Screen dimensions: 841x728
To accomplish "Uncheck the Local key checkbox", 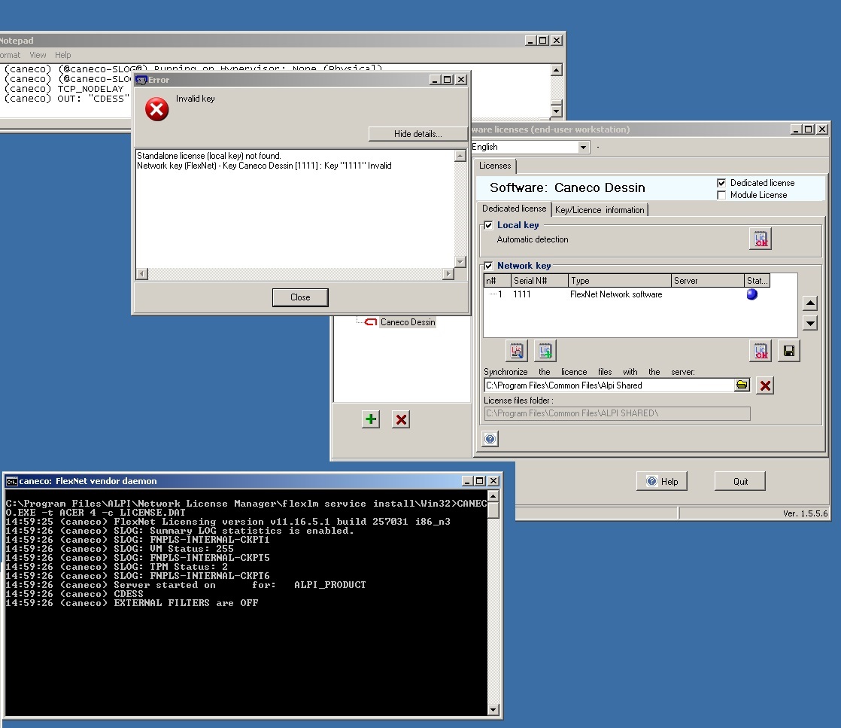I will pos(488,225).
